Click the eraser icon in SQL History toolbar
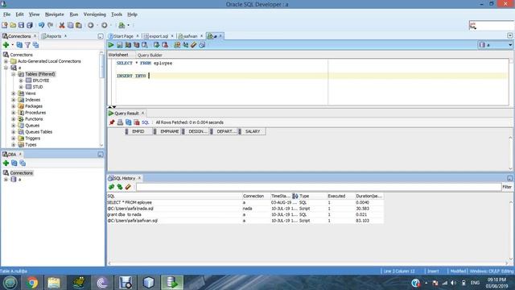The width and height of the screenshot is (515, 290). pos(128,187)
